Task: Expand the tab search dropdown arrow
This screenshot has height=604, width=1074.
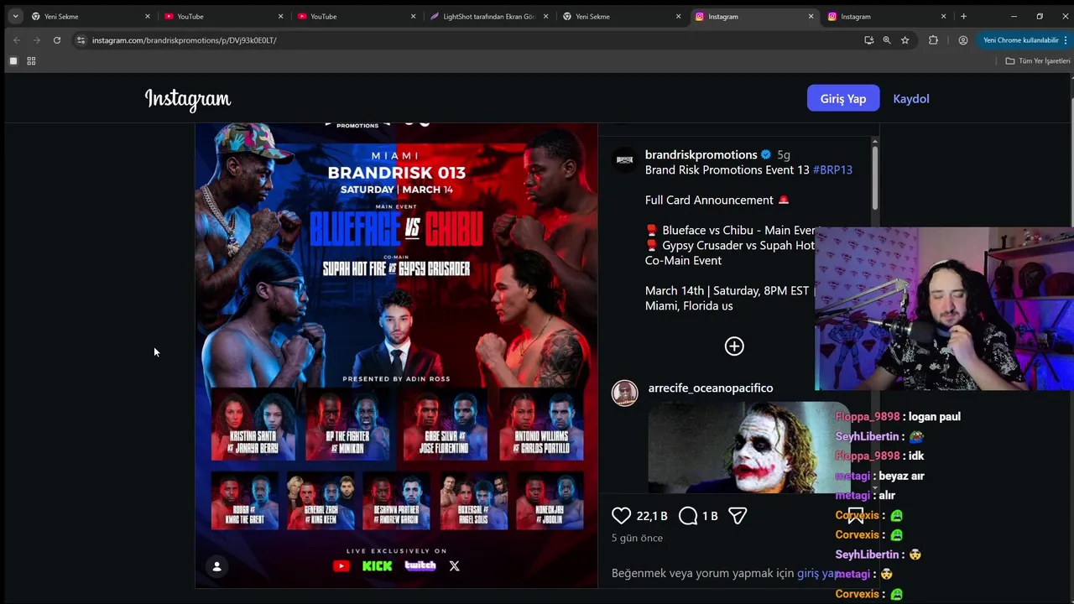Action: (15, 16)
